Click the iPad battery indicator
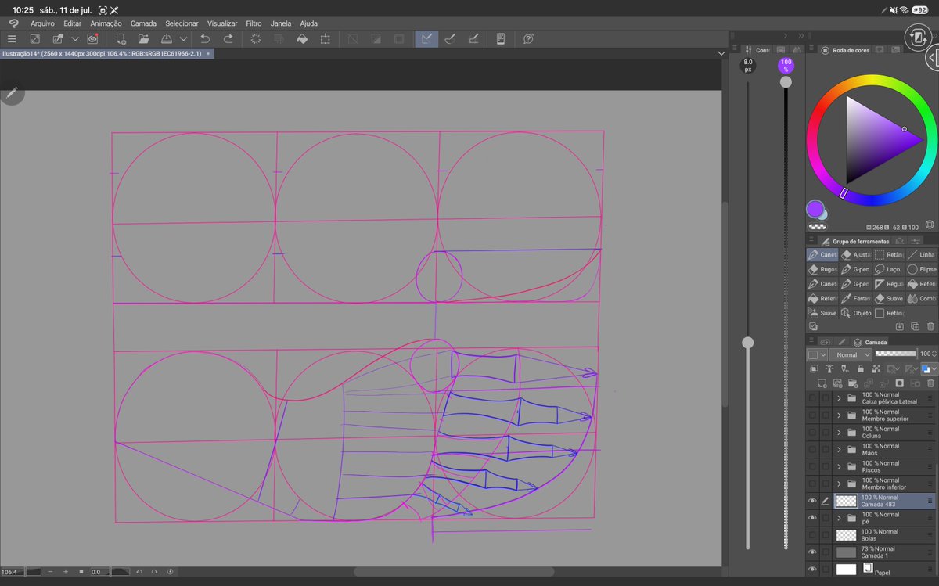Viewport: 939px width, 586px height. tap(921, 10)
